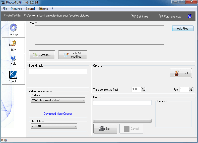Click the Buy star icon in sidebar
The height and width of the screenshot is (143, 198).
[13, 43]
